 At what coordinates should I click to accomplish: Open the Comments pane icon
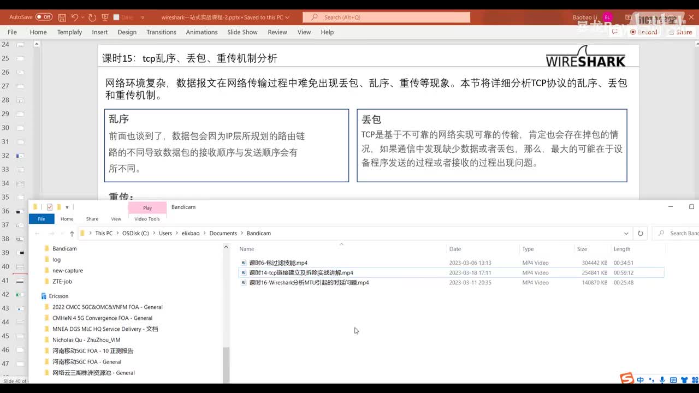coord(614,32)
